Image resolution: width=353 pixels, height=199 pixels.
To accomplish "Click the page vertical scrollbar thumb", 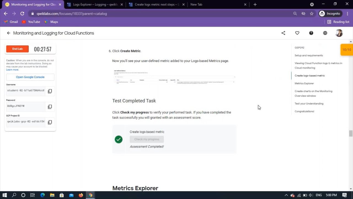I will click(351, 133).
